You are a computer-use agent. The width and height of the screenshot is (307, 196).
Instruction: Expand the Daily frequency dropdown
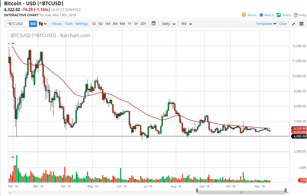[169, 24]
